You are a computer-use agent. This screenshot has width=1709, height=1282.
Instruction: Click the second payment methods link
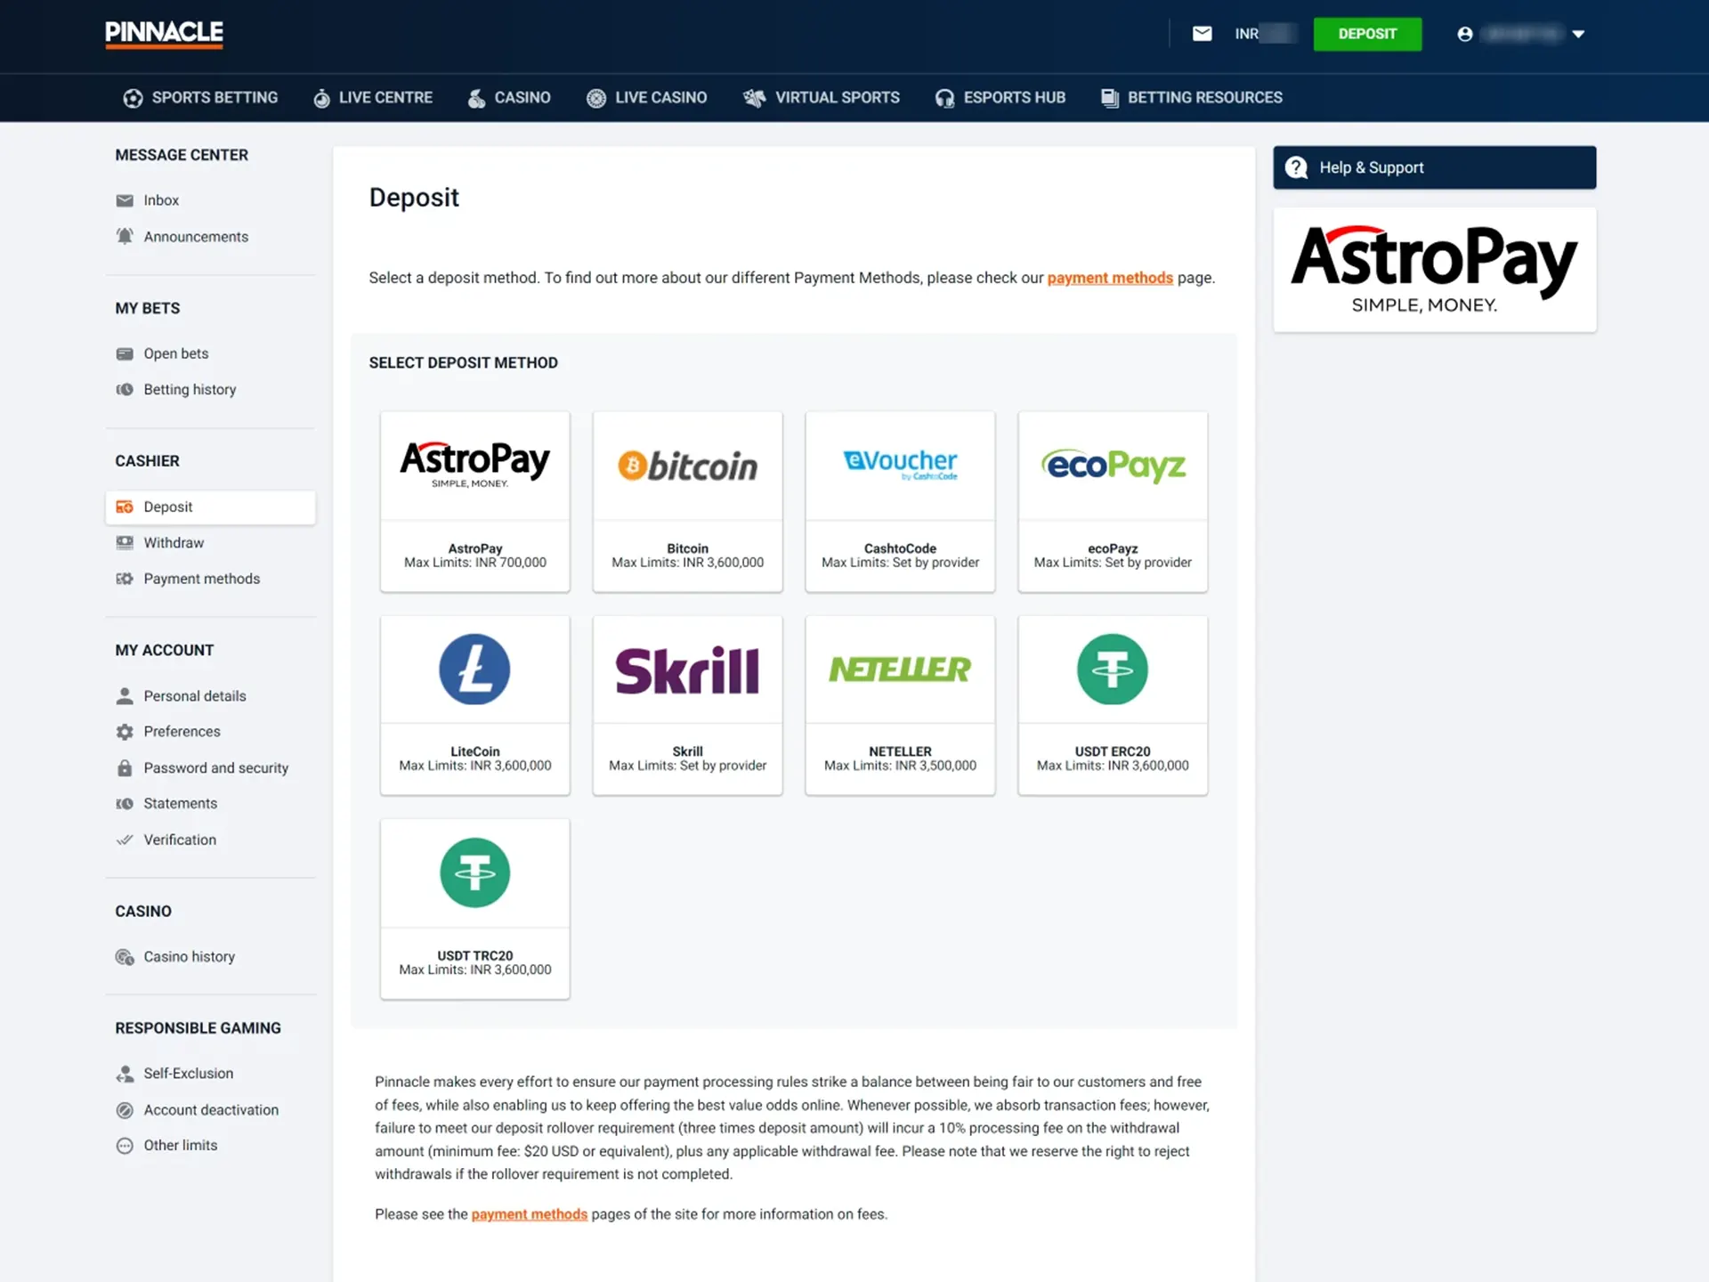coord(529,1213)
